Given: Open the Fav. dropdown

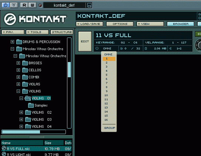Looking at the screenshot, I should (13, 32).
